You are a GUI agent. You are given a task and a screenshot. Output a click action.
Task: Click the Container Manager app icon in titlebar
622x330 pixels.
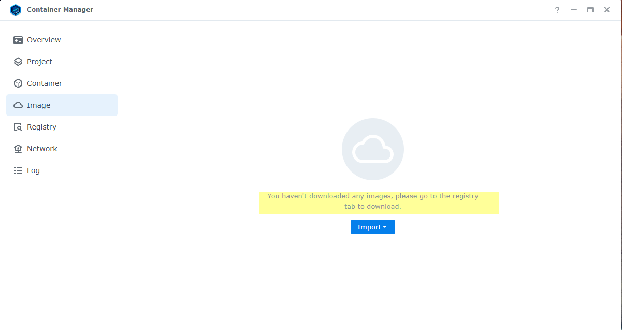click(16, 9)
